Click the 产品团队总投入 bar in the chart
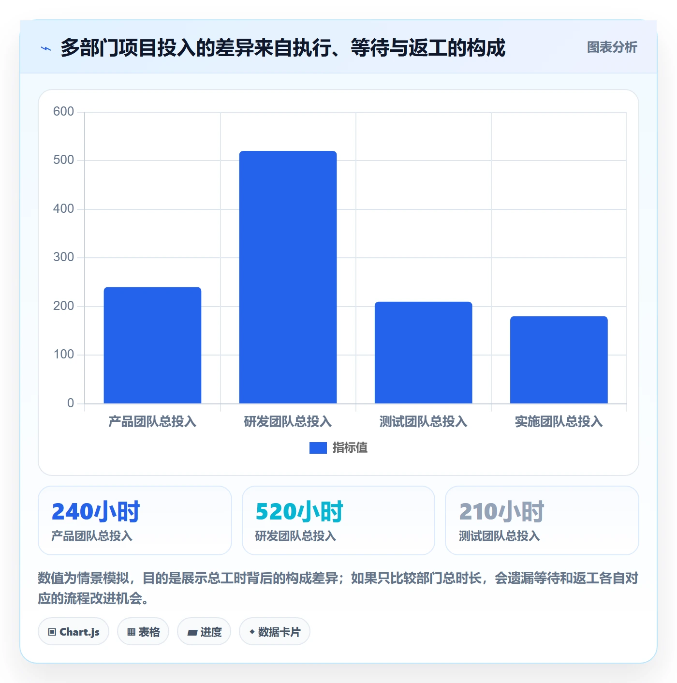The image size is (677, 683). click(x=152, y=345)
